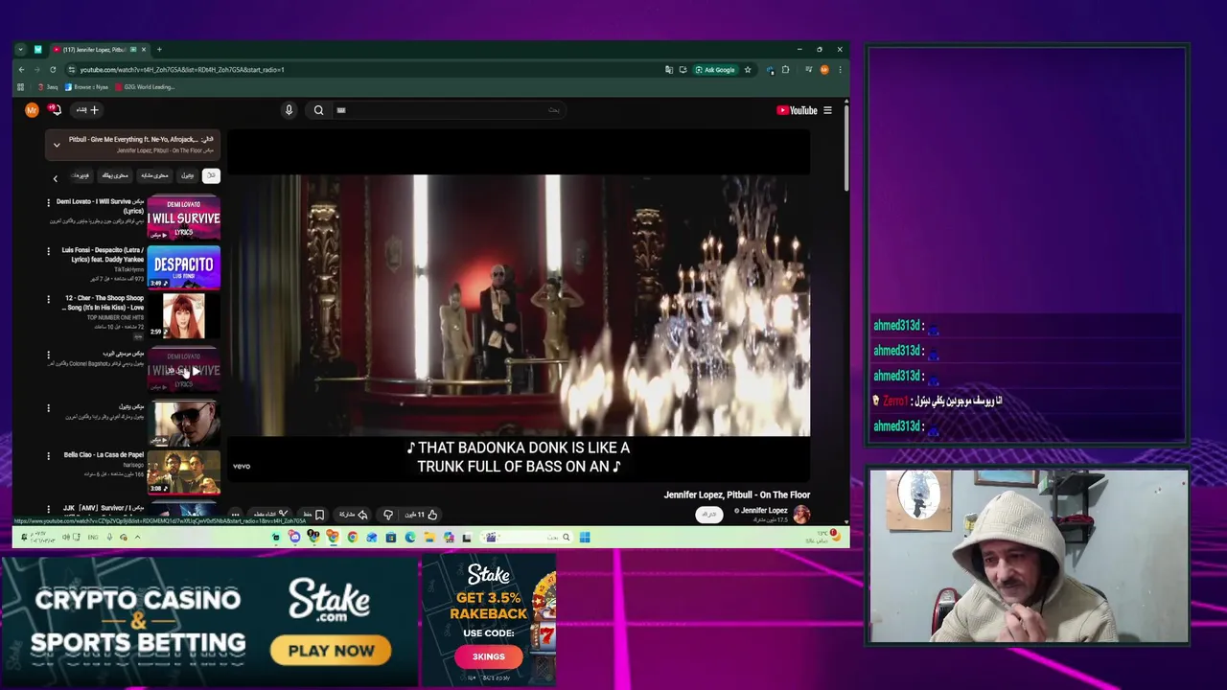Open the Chrome three-dot menu

pyautogui.click(x=840, y=70)
